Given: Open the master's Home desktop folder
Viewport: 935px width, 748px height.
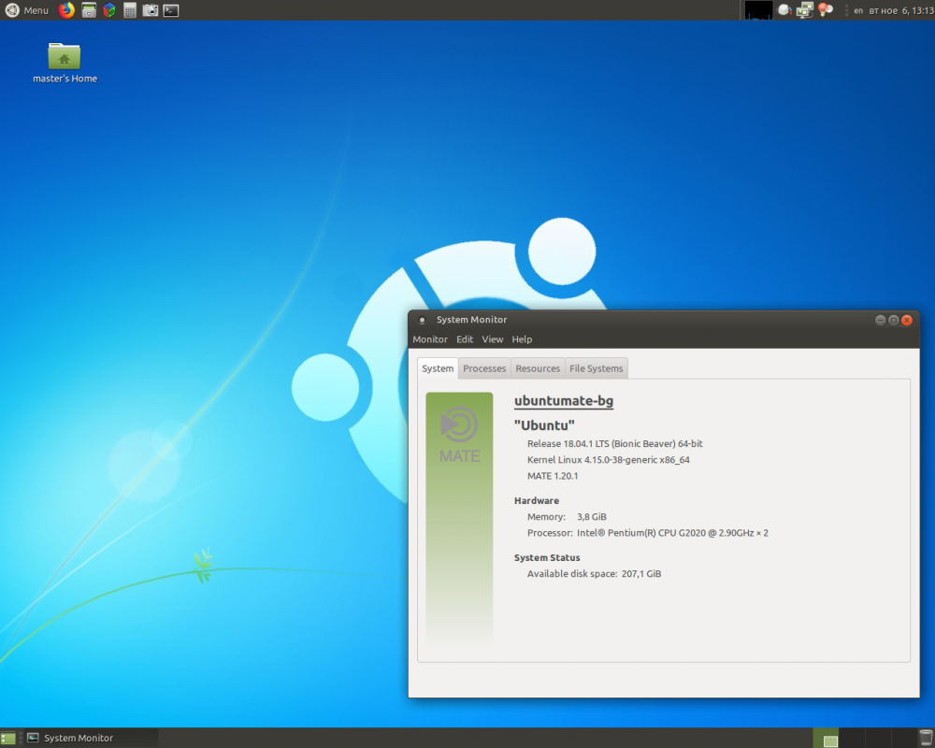Looking at the screenshot, I should (x=65, y=64).
